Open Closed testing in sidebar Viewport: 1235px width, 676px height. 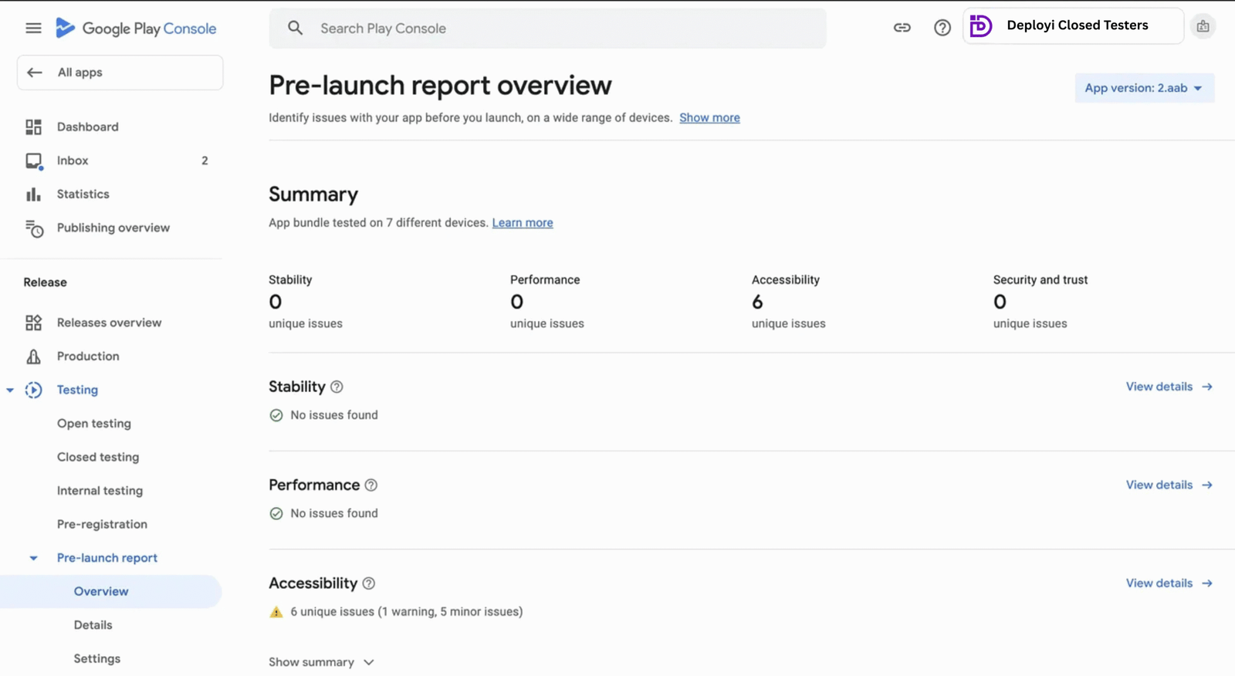[x=98, y=457]
